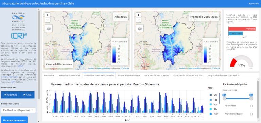Click the Dic handle of range slider
The height and width of the screenshot is (123, 261).
pos(251,99)
